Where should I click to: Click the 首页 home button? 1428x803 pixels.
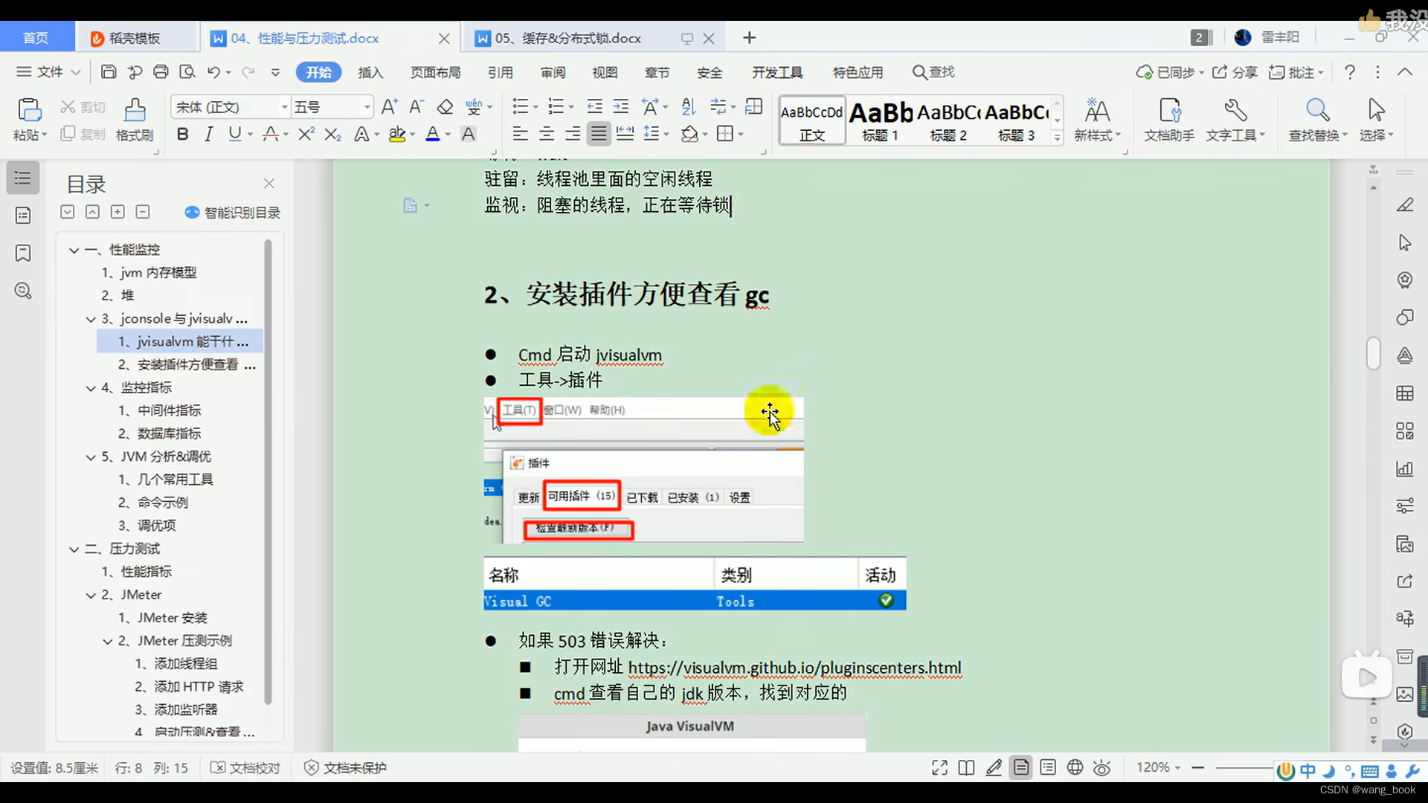[36, 38]
